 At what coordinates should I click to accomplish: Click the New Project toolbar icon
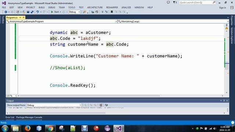pyautogui.click(x=18, y=12)
